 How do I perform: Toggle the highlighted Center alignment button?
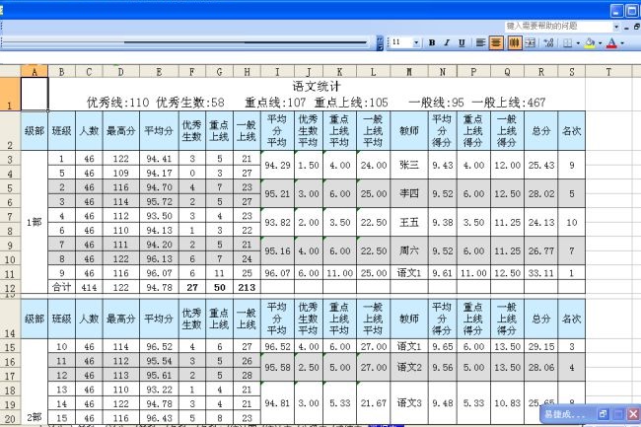[x=495, y=42]
